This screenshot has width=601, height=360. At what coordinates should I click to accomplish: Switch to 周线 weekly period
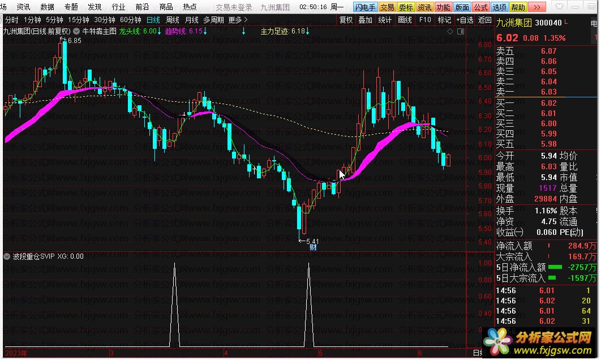point(173,20)
